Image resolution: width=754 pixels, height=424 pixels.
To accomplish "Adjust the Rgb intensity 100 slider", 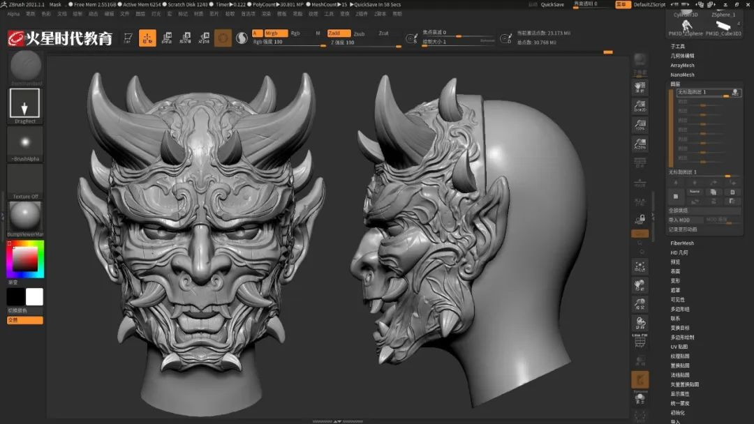I will tap(288, 43).
